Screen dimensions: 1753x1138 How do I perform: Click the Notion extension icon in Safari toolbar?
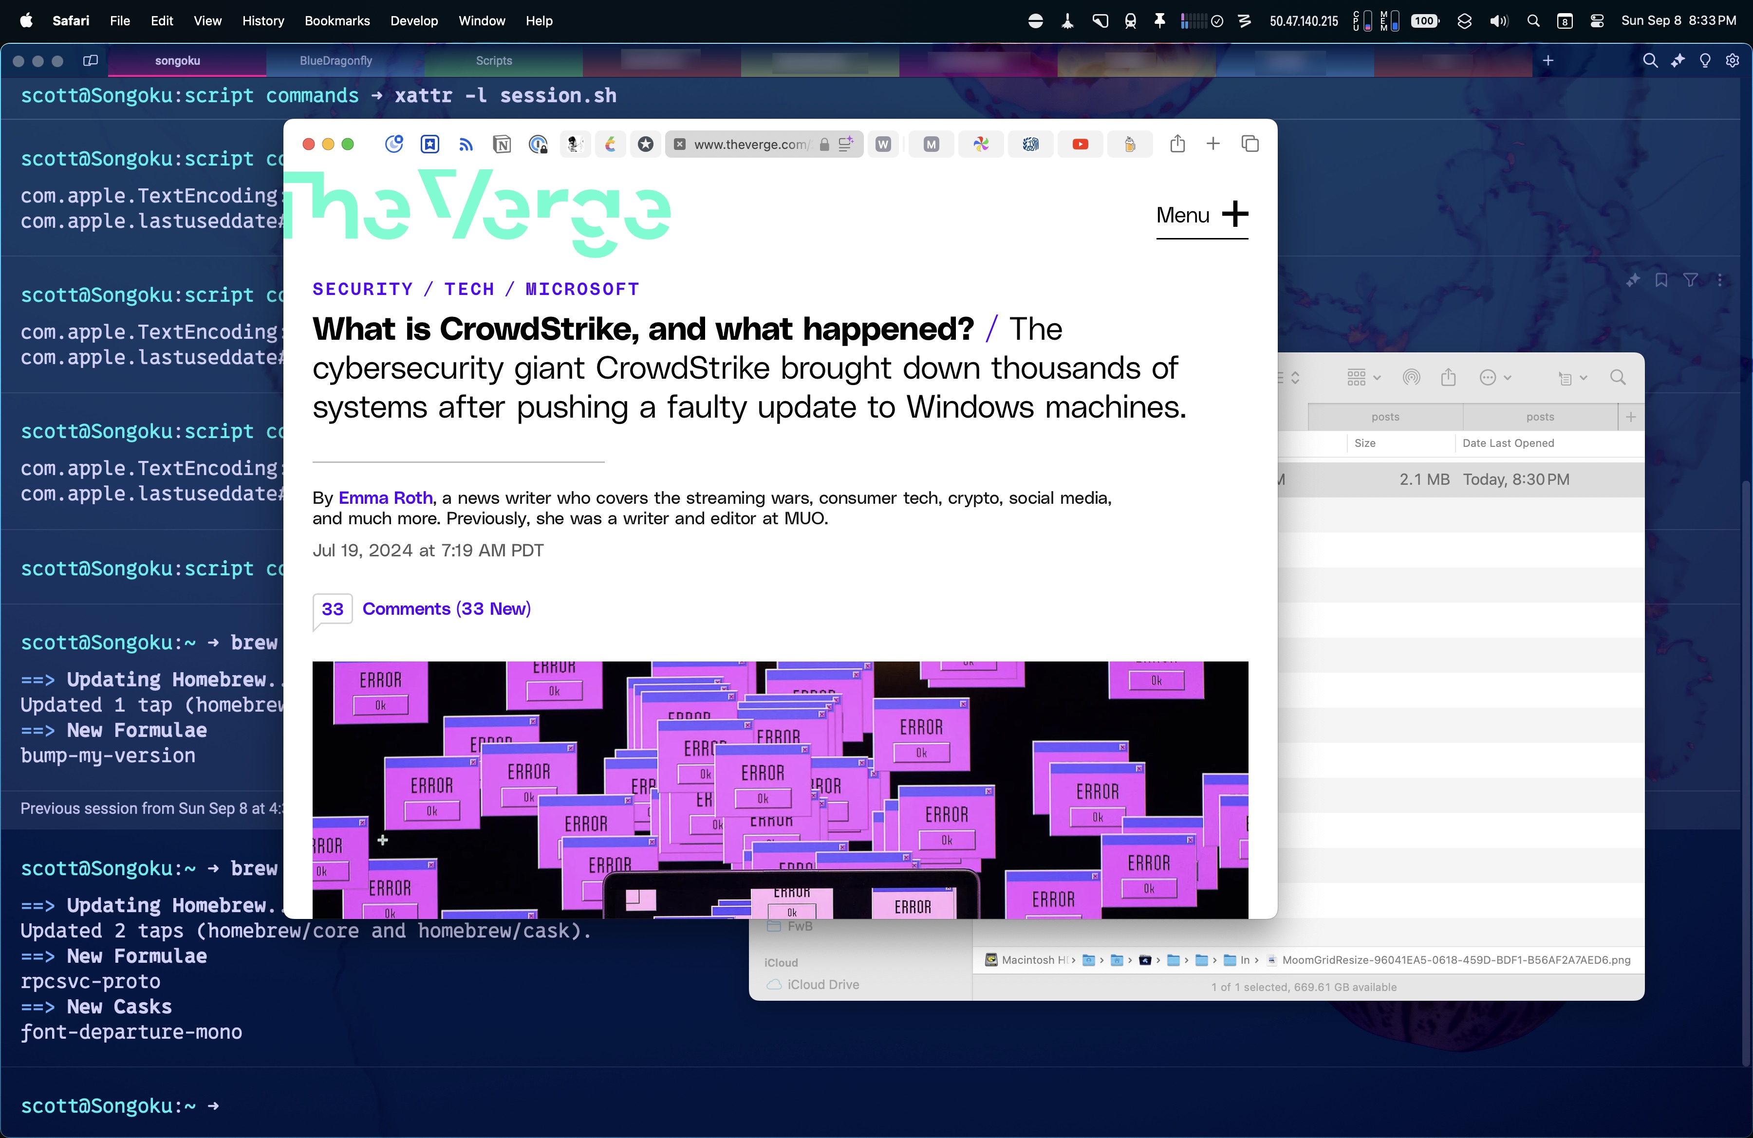(x=502, y=144)
